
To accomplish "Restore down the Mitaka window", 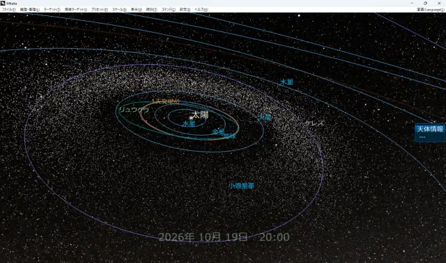I will tap(425, 3).
